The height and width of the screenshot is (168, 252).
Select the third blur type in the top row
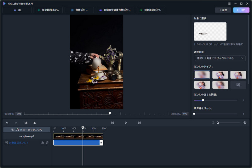tap(238, 75)
